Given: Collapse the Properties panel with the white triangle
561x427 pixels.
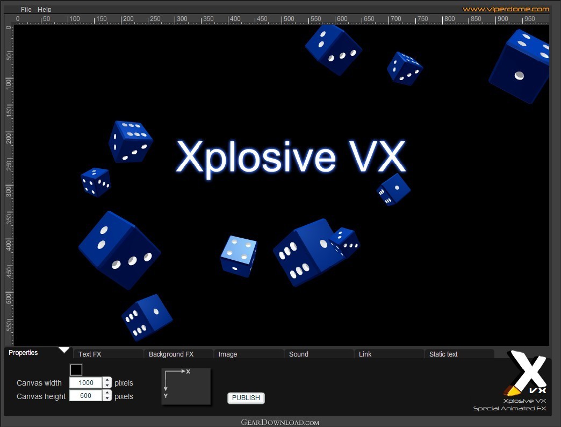Looking at the screenshot, I should [x=64, y=350].
